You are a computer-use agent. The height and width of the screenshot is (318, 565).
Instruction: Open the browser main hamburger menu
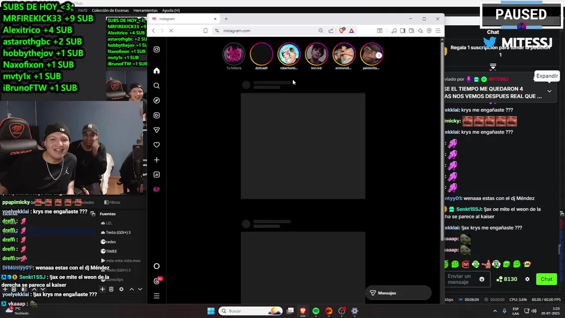coord(438,30)
